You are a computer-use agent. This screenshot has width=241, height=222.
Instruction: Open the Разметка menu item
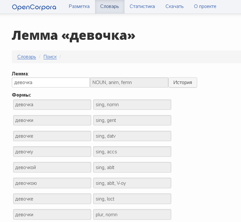(x=79, y=6)
